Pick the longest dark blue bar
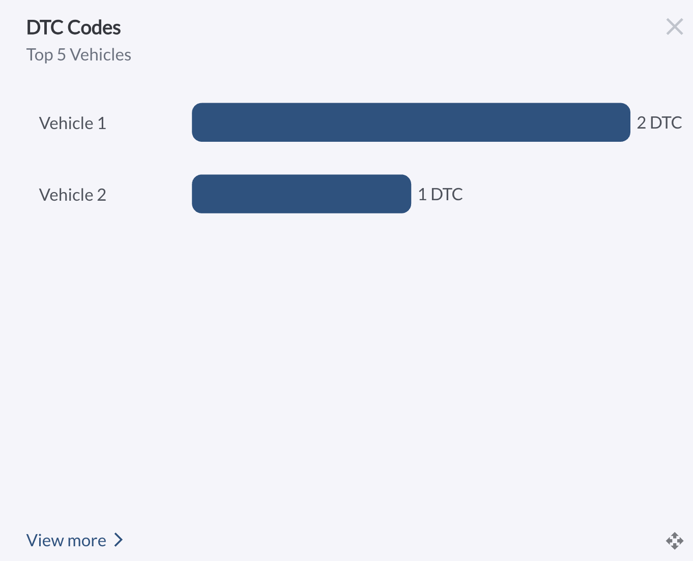The height and width of the screenshot is (561, 693). 411,122
